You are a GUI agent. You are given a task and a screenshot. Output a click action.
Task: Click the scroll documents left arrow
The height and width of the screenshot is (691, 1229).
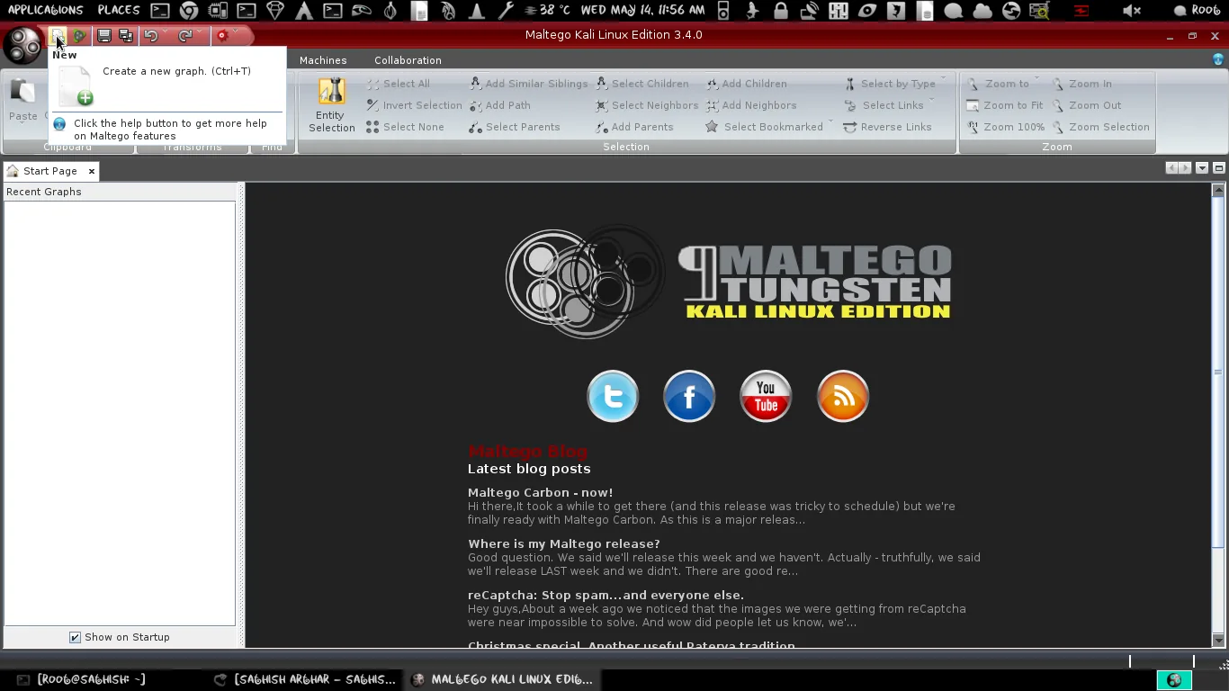[1171, 168]
